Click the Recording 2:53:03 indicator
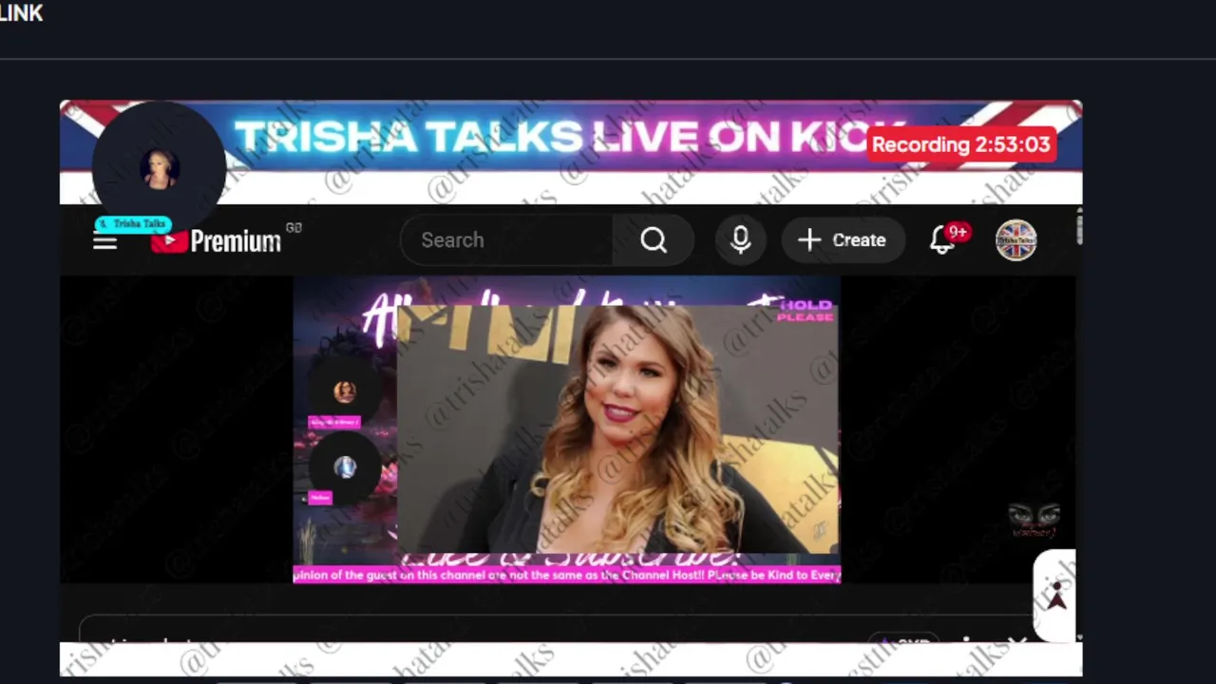 960,144
